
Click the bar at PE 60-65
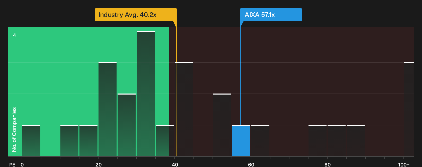[x=260, y=141]
